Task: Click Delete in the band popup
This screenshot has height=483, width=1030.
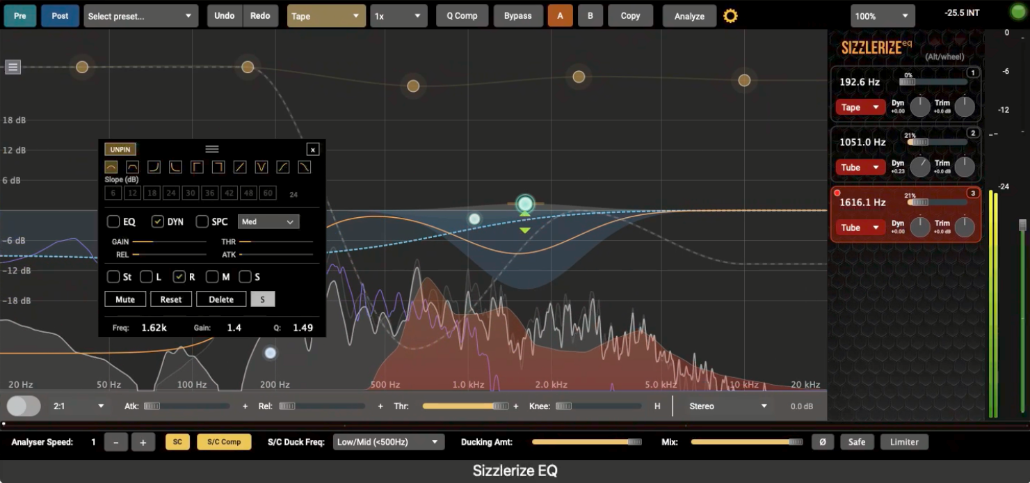Action: pos(221,299)
